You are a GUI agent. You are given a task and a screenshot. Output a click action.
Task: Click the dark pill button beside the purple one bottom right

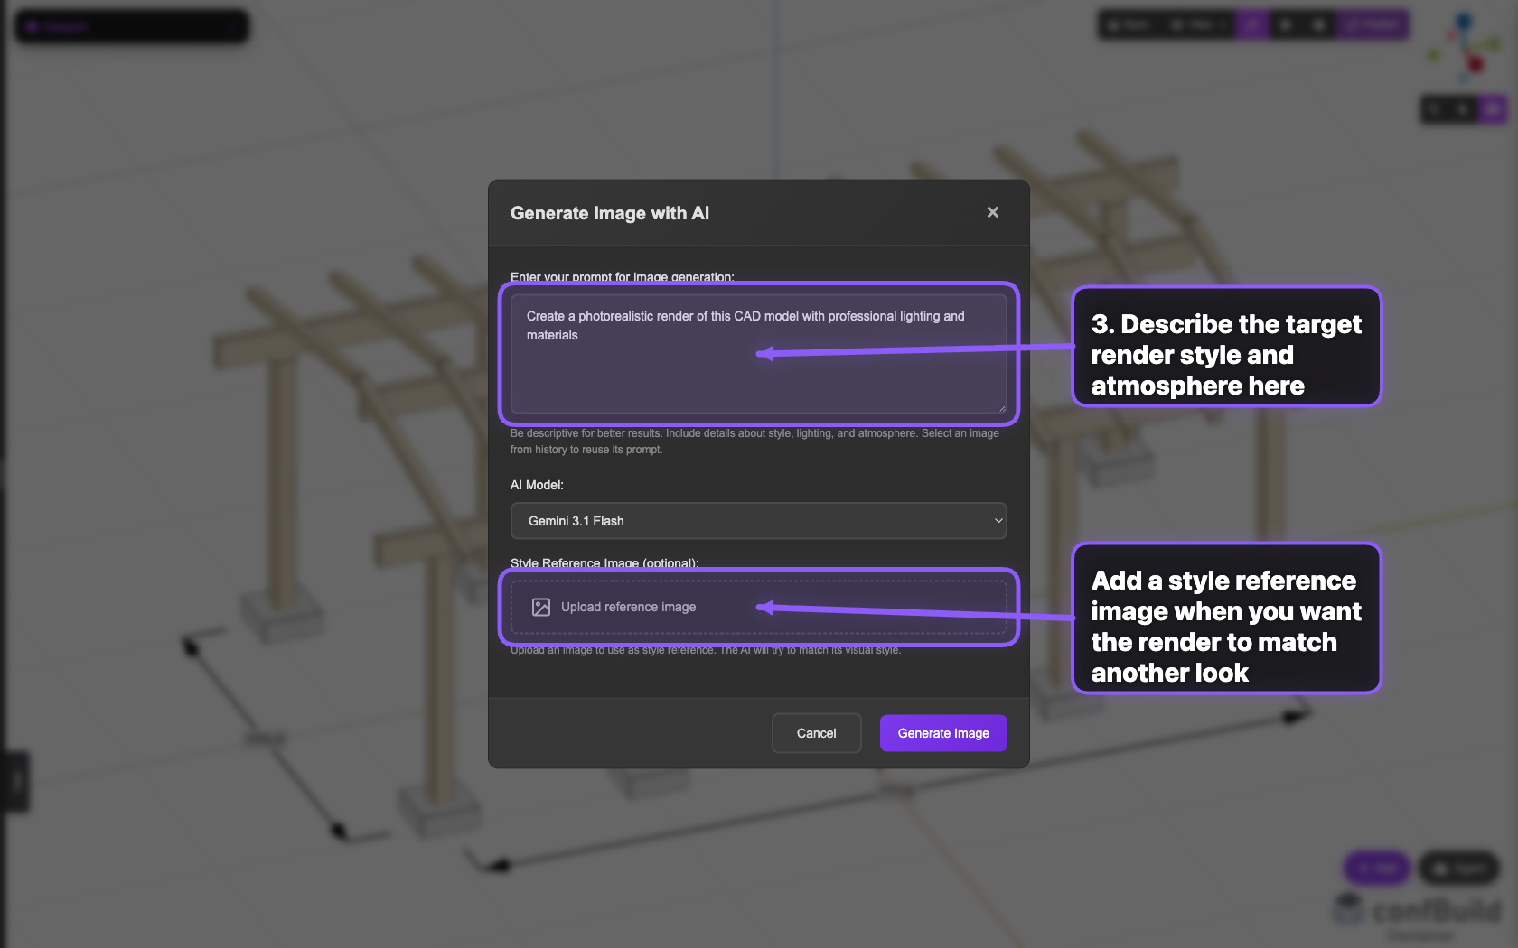tap(1459, 868)
